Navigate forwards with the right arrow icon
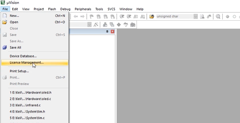 click(x=82, y=16)
